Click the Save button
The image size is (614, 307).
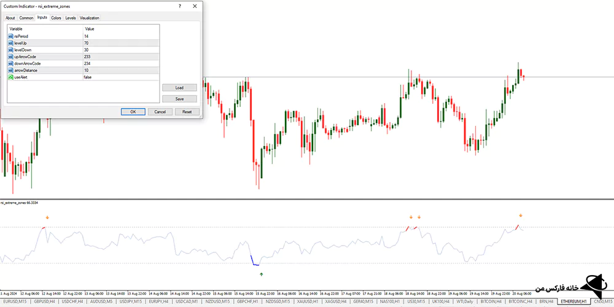click(x=179, y=99)
